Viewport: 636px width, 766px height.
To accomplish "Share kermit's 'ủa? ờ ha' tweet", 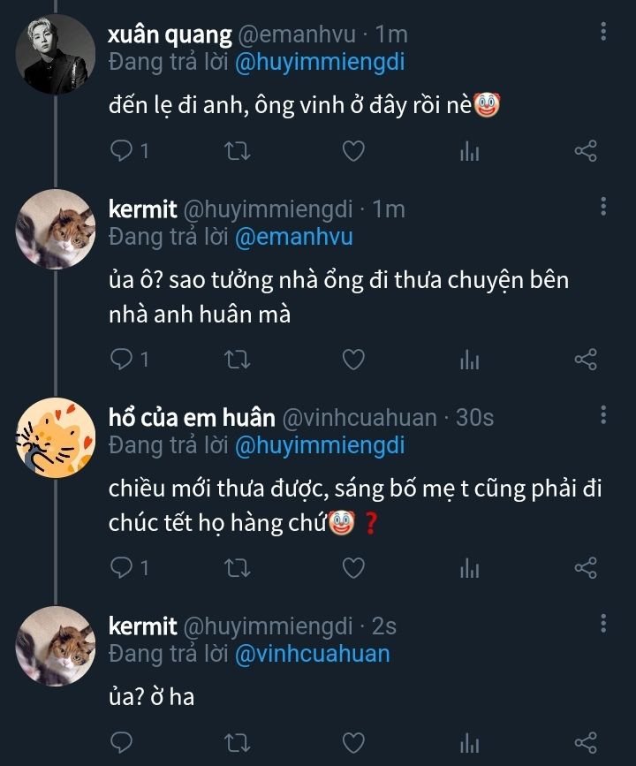I will click(x=586, y=741).
